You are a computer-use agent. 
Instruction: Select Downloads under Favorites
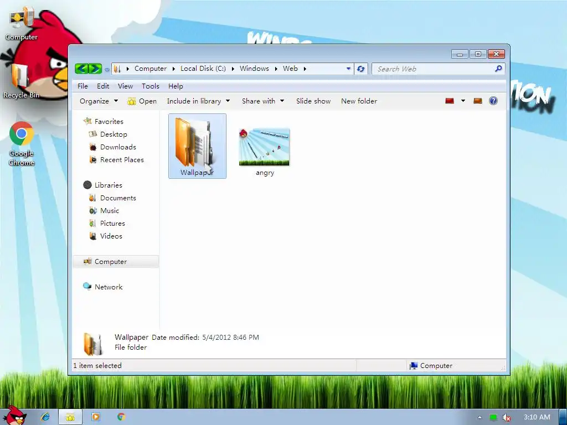pyautogui.click(x=112, y=147)
